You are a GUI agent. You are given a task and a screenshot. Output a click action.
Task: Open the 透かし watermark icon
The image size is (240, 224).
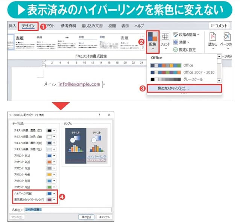(213, 37)
